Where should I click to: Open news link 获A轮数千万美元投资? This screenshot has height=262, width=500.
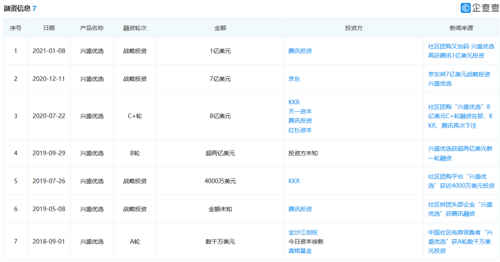(x=460, y=242)
